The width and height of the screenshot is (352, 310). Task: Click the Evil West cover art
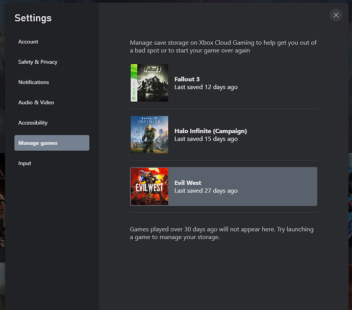click(149, 186)
